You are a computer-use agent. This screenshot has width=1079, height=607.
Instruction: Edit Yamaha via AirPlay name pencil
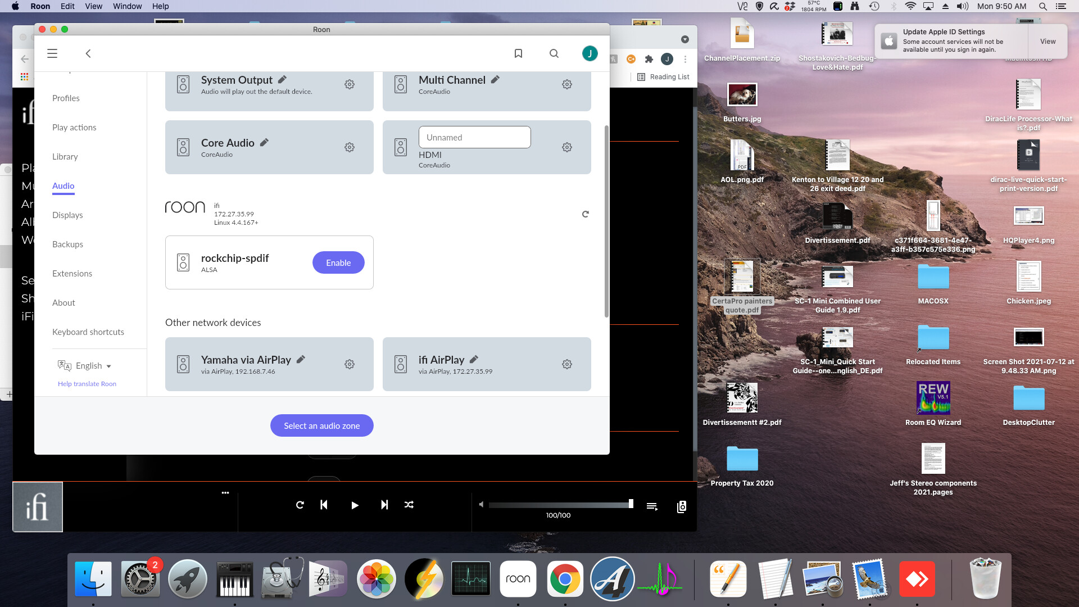pyautogui.click(x=301, y=359)
